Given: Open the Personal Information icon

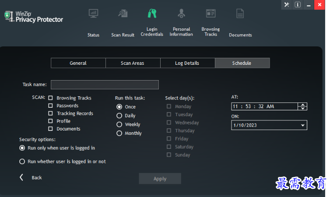Looking at the screenshot, I should point(181,14).
